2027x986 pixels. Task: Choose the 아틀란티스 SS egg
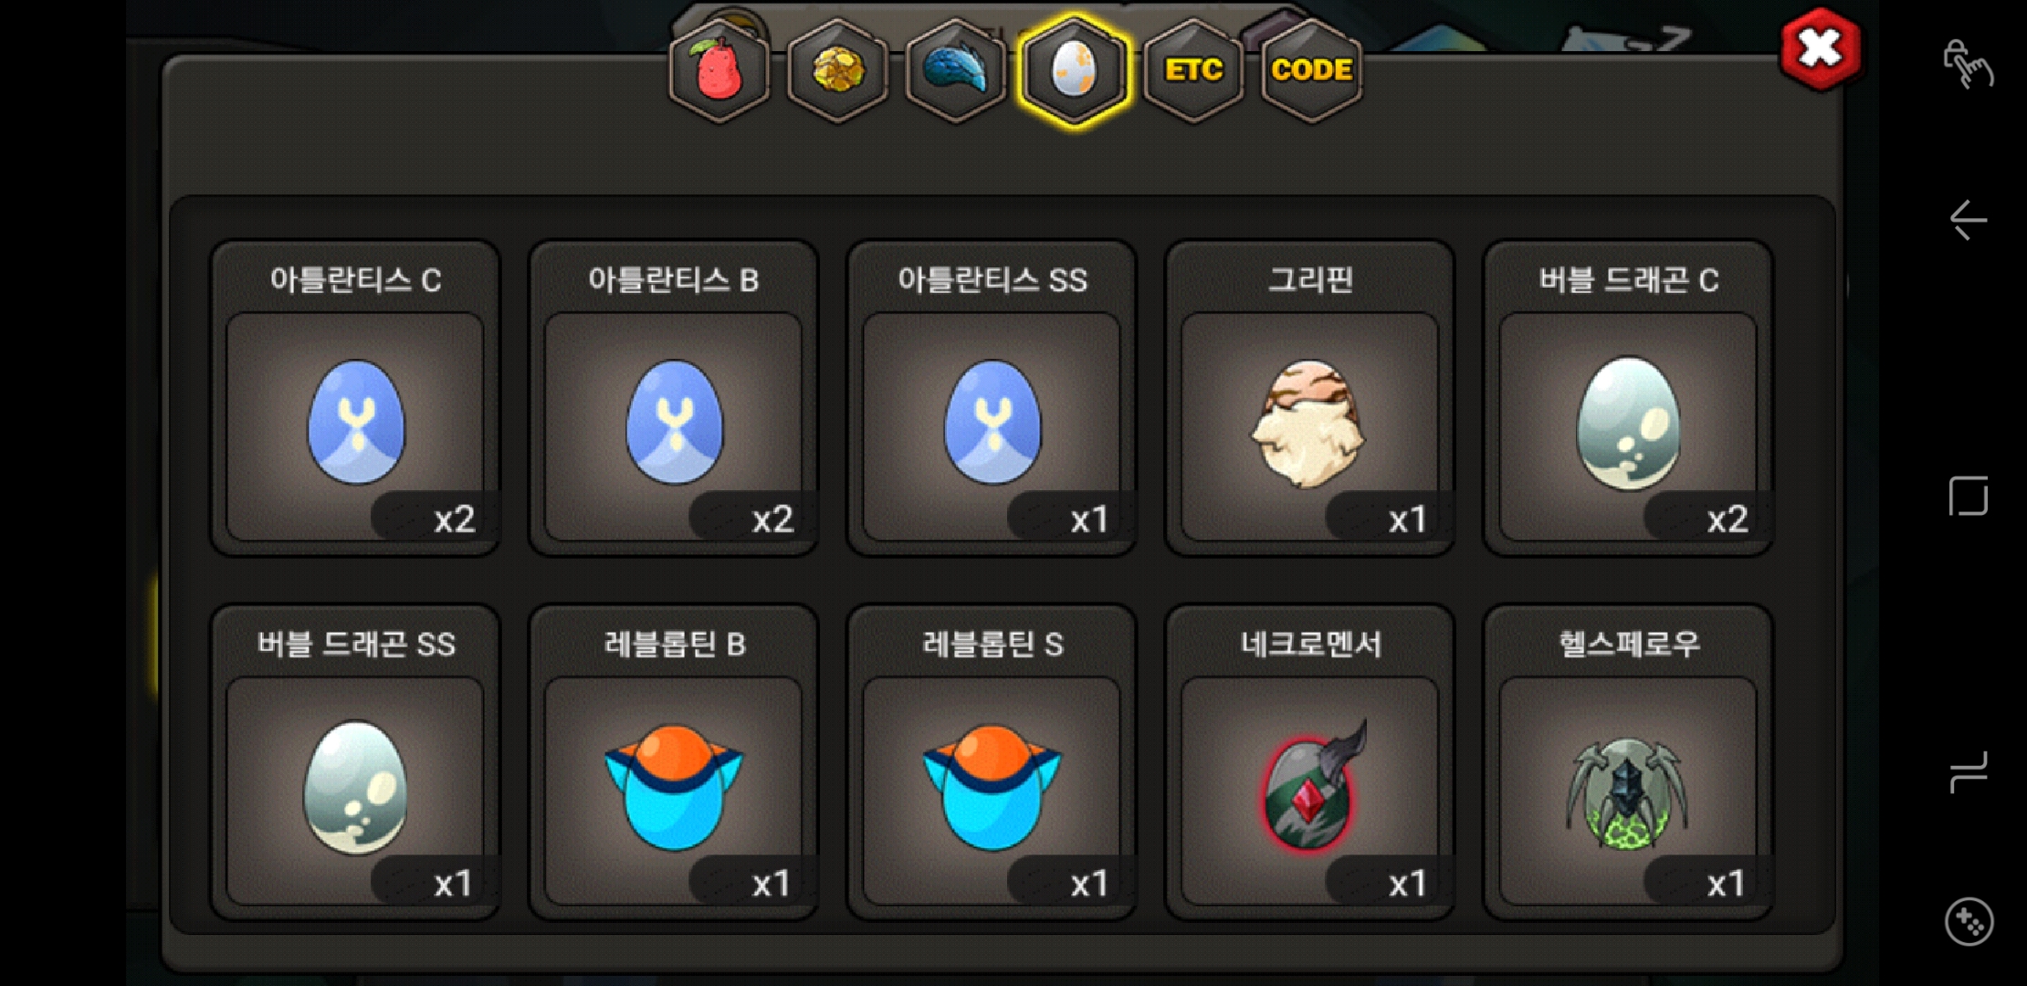[992, 398]
